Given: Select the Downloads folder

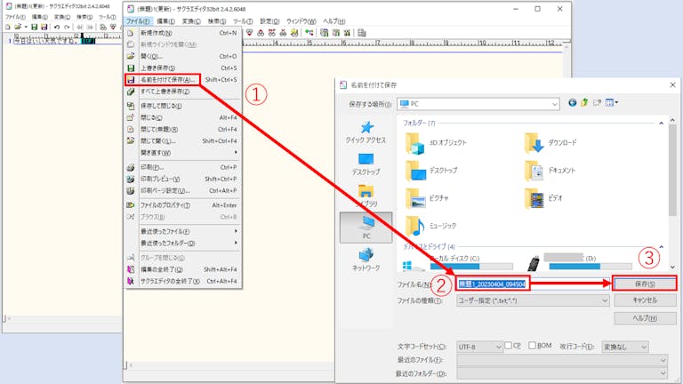Looking at the screenshot, I should tap(551, 143).
